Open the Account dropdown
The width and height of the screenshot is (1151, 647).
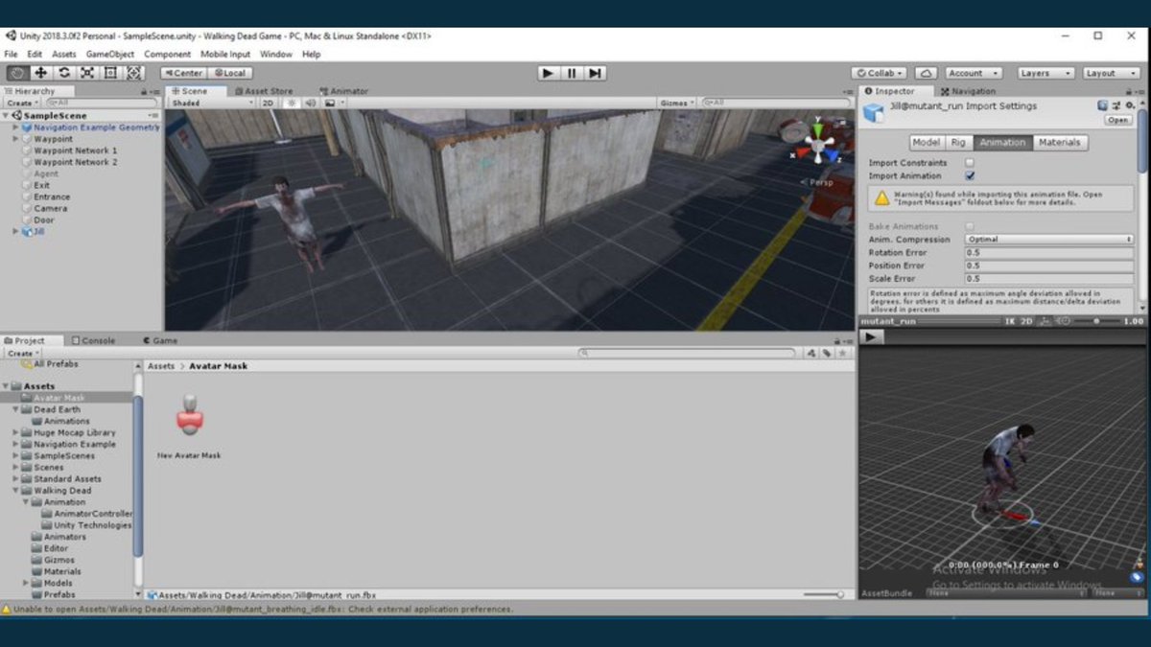(973, 73)
